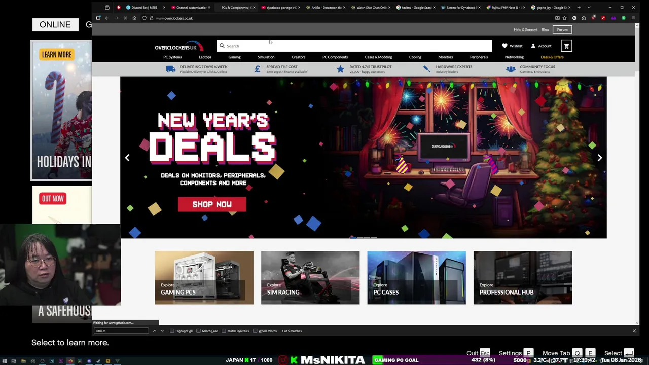Open the Gaming menu
Image resolution: width=649 pixels, height=365 pixels.
coord(234,57)
